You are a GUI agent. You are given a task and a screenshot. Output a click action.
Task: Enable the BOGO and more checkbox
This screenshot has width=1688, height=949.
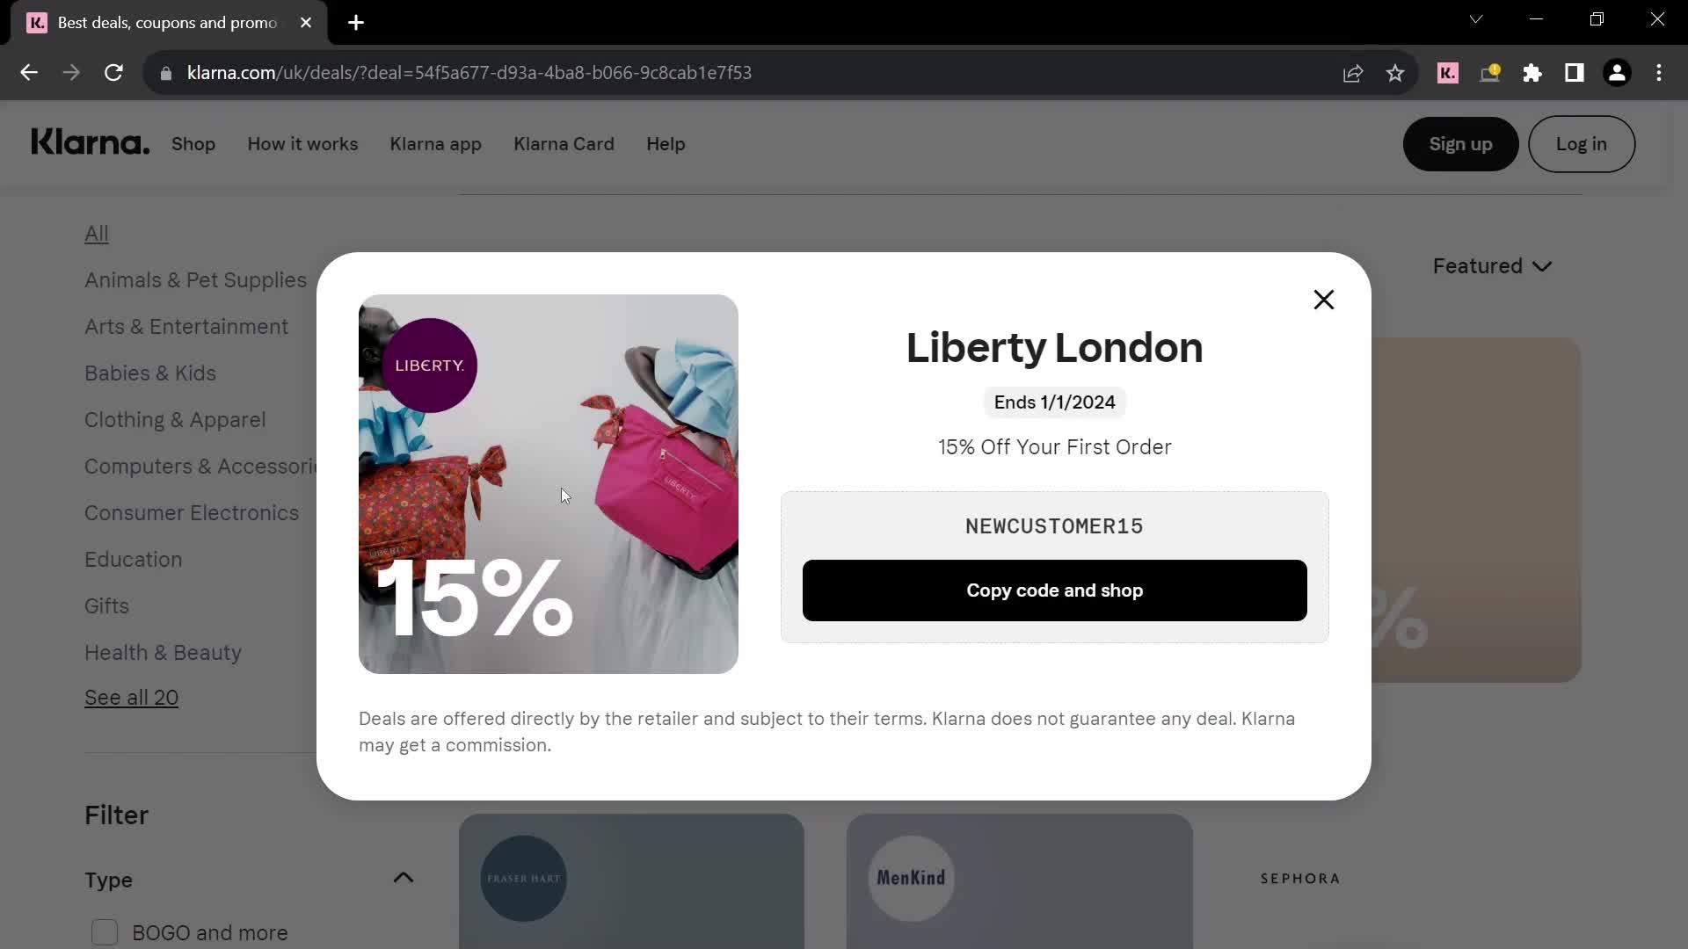tap(105, 934)
